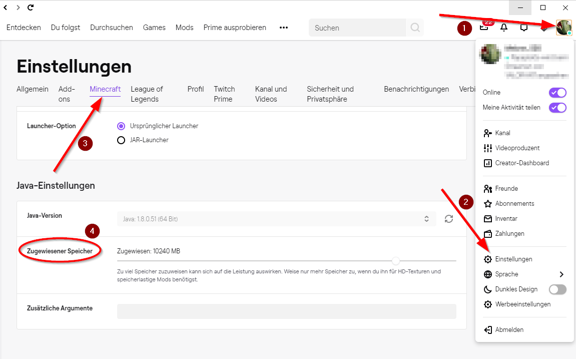Go back with the left arrow icon

pyautogui.click(x=5, y=8)
